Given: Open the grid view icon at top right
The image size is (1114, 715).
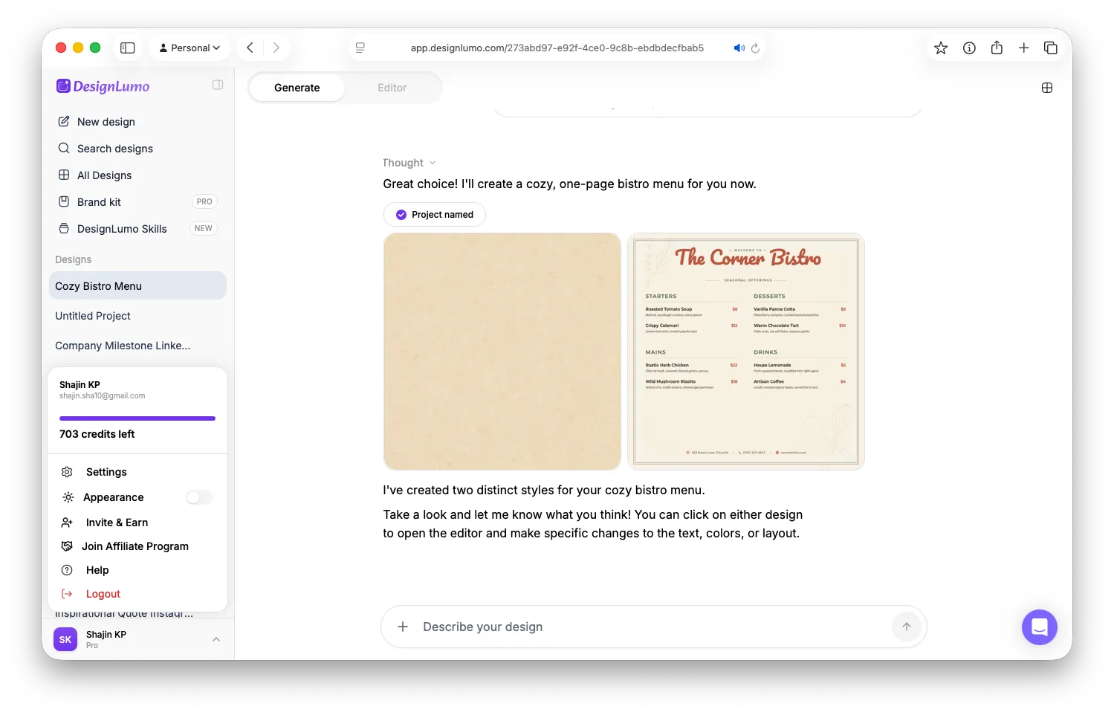Looking at the screenshot, I should click(x=1047, y=88).
